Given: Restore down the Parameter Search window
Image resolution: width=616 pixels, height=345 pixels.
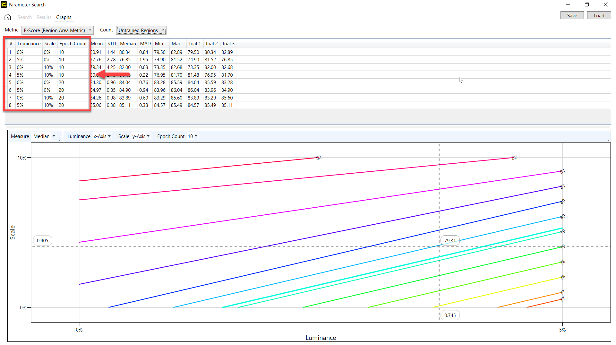Looking at the screenshot, I should pyautogui.click(x=586, y=4).
